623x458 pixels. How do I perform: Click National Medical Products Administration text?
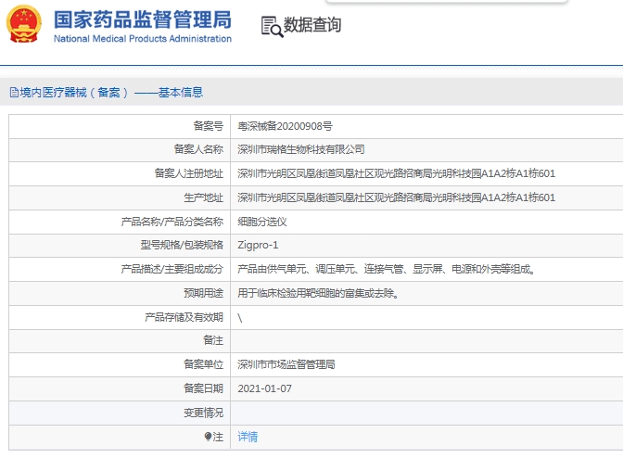143,39
